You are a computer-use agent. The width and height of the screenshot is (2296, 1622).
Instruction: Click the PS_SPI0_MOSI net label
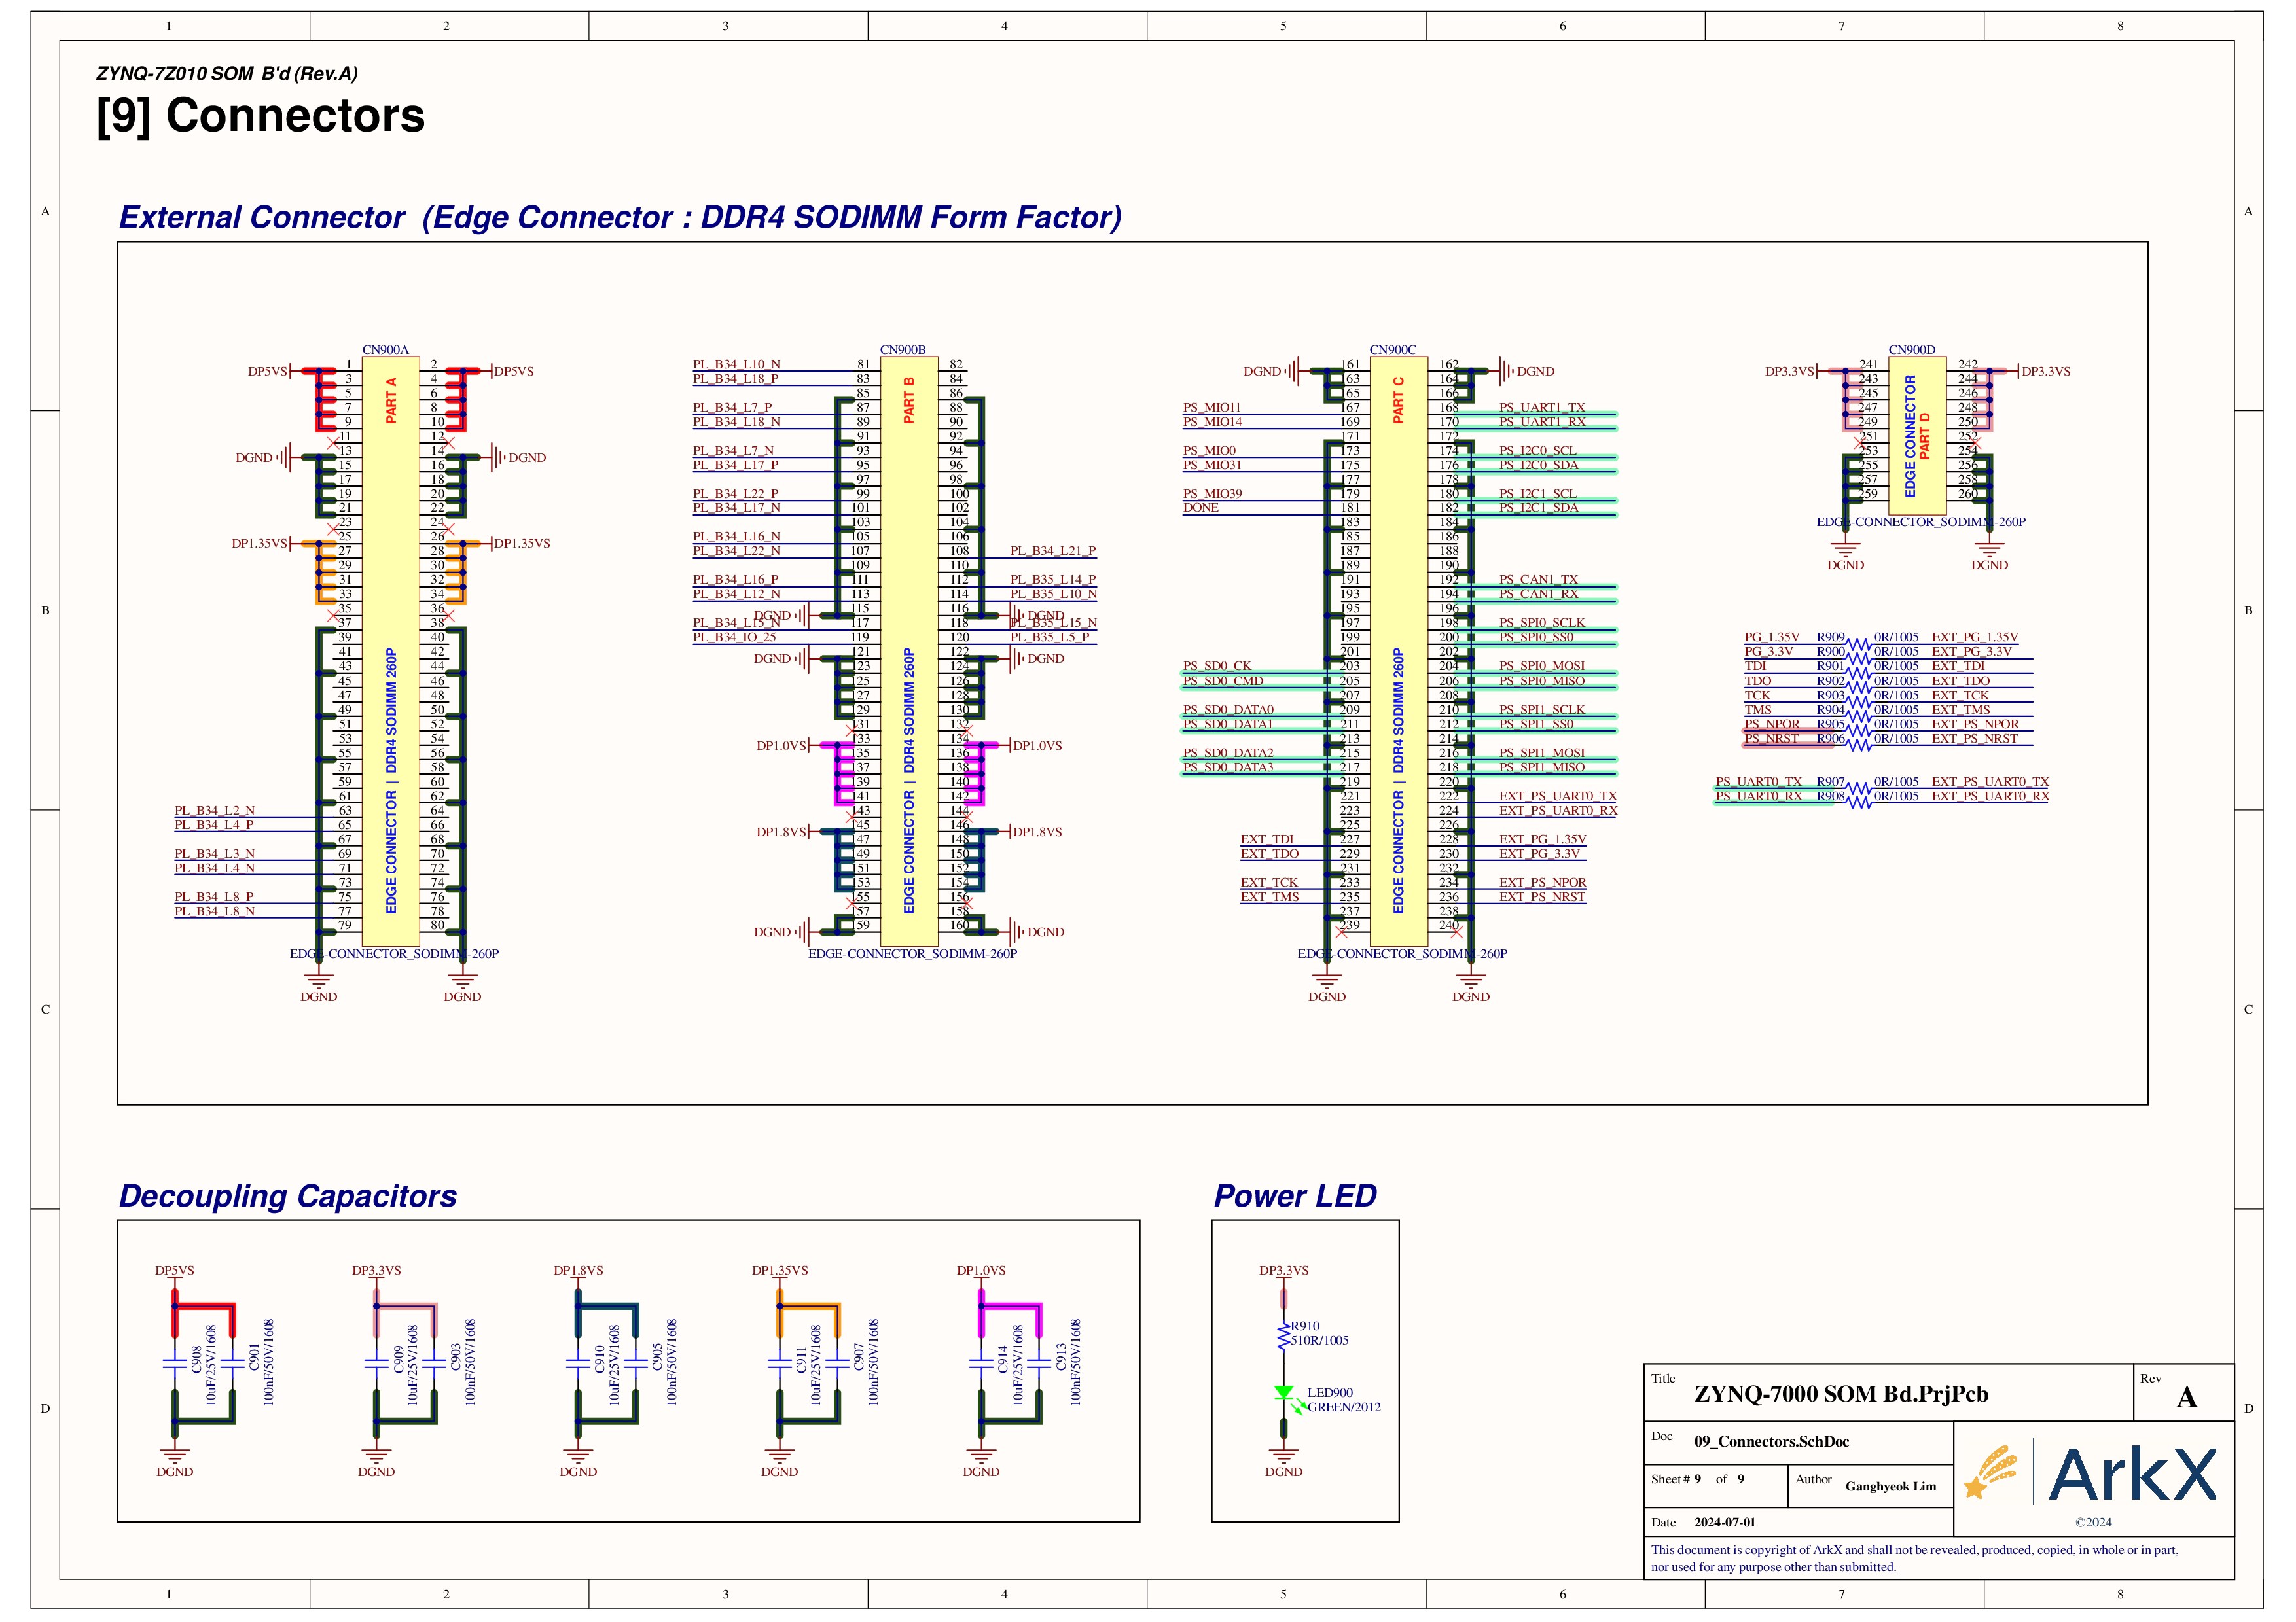tap(1542, 665)
